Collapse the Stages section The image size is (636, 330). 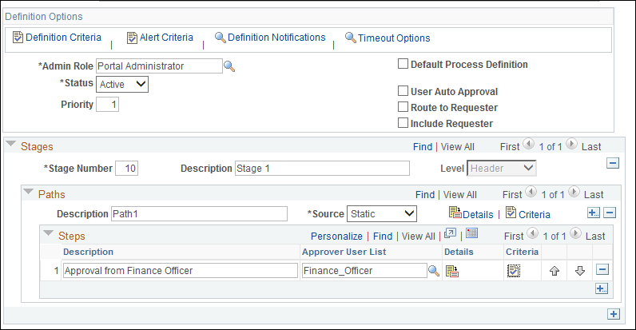[11, 144]
